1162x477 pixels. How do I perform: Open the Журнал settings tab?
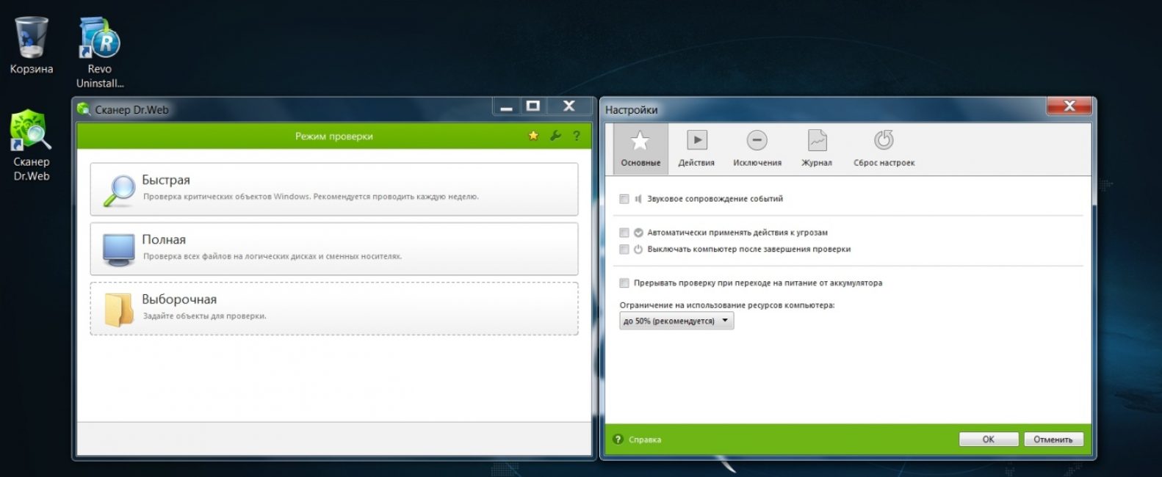click(817, 148)
